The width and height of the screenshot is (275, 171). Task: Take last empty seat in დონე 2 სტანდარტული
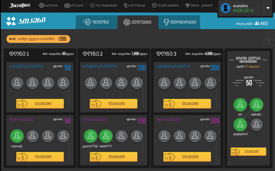(x=137, y=83)
